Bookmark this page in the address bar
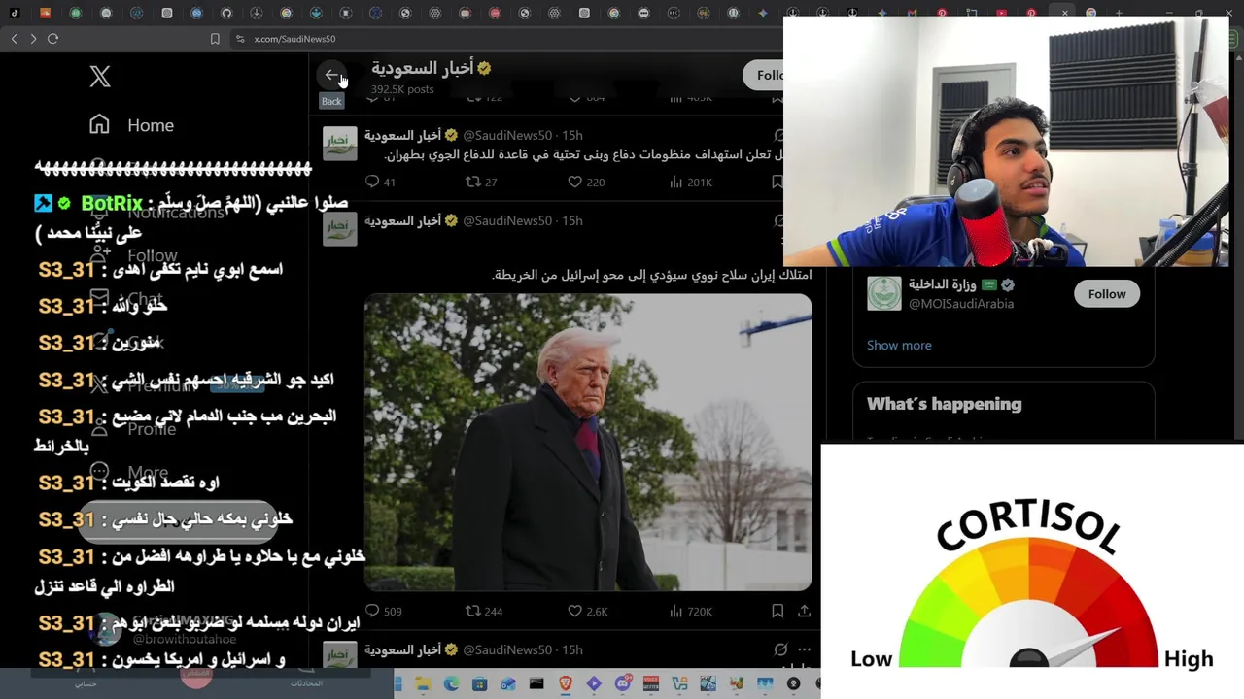This screenshot has height=699, width=1244. 215,39
